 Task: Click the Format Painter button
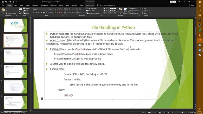[x=11, y=13]
